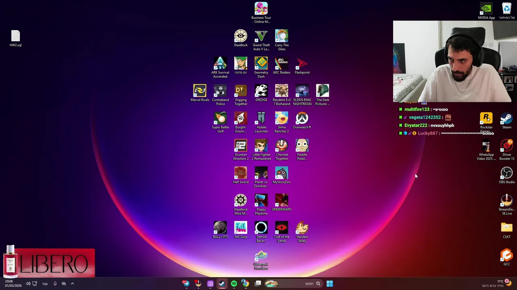The height and width of the screenshot is (290, 517).
Task: Open the Chained Together shortcut
Action: point(282,149)
